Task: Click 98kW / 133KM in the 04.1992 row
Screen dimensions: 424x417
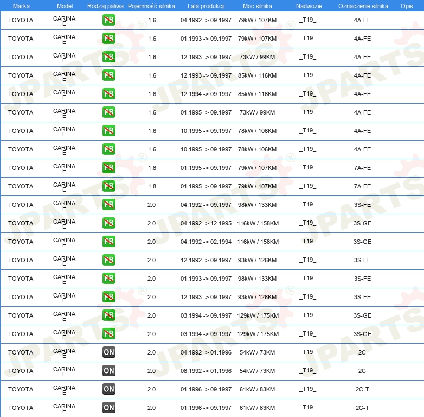Action: click(x=257, y=205)
